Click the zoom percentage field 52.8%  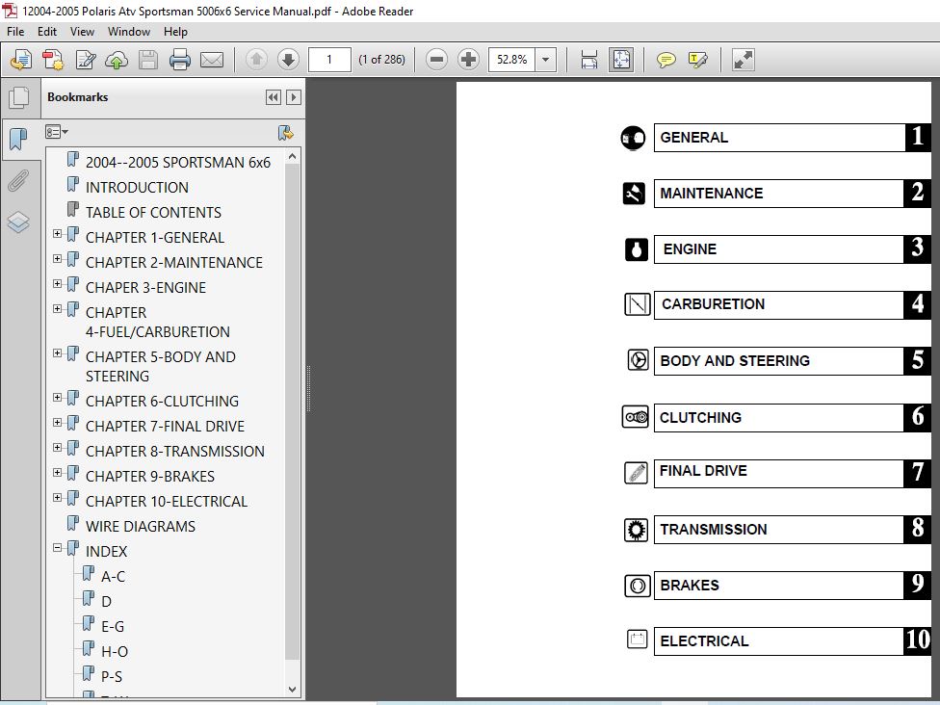[x=511, y=60]
